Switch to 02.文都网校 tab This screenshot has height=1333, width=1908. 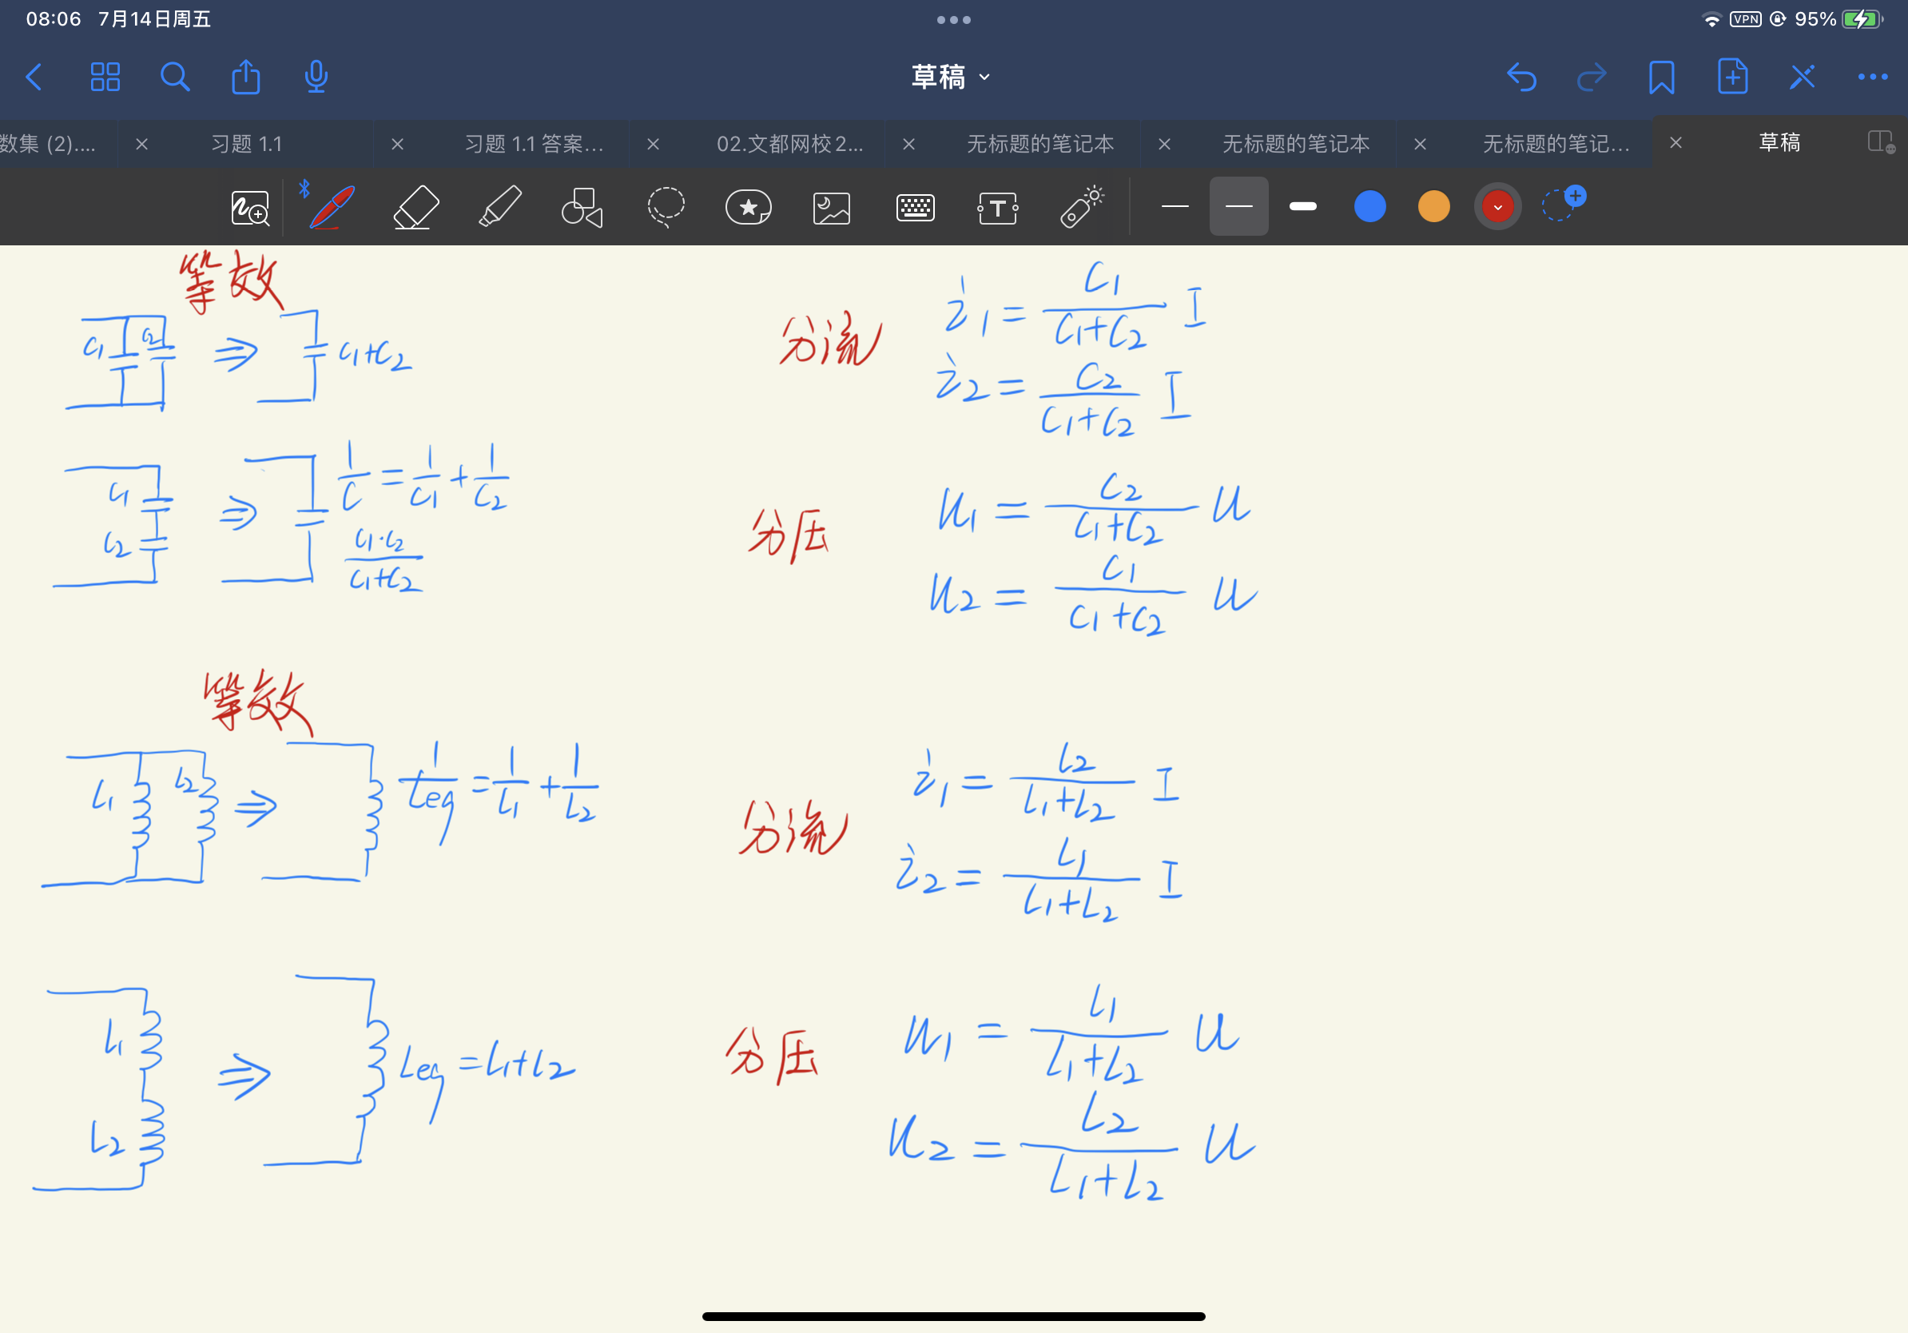[789, 144]
